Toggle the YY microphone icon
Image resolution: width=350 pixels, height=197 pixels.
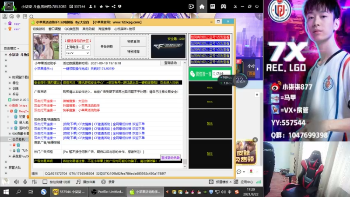[25, 182]
